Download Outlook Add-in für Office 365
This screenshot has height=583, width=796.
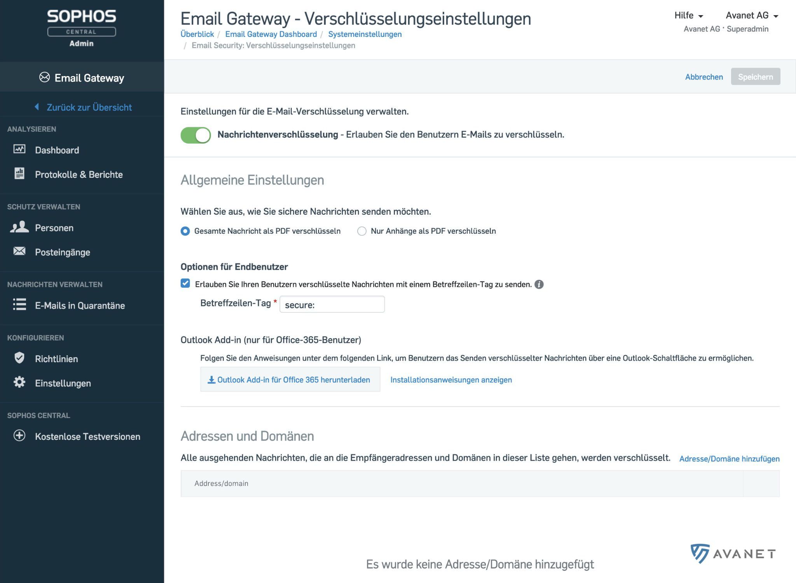(290, 379)
